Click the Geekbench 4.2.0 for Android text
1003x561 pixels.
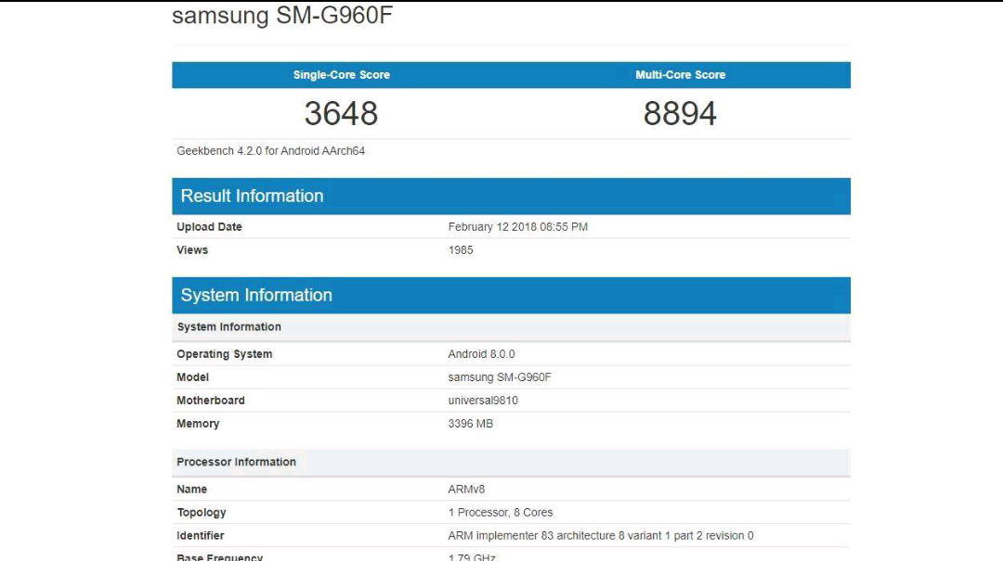tap(270, 151)
